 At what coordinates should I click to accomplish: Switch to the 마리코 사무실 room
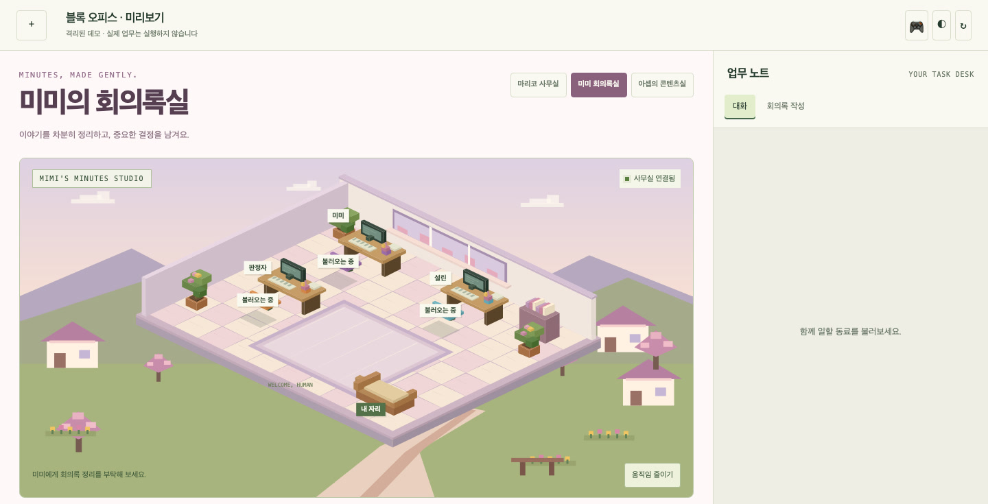tap(539, 85)
